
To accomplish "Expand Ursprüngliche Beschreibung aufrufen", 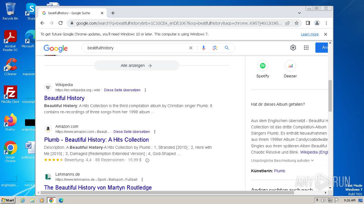I will [x=282, y=160].
